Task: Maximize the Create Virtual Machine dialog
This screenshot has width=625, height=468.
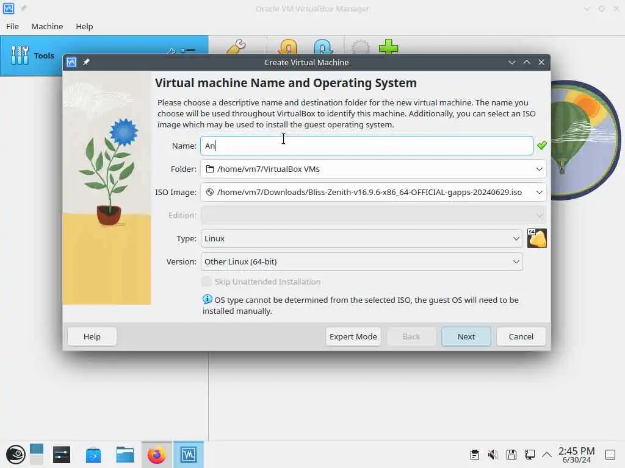Action: [x=527, y=62]
